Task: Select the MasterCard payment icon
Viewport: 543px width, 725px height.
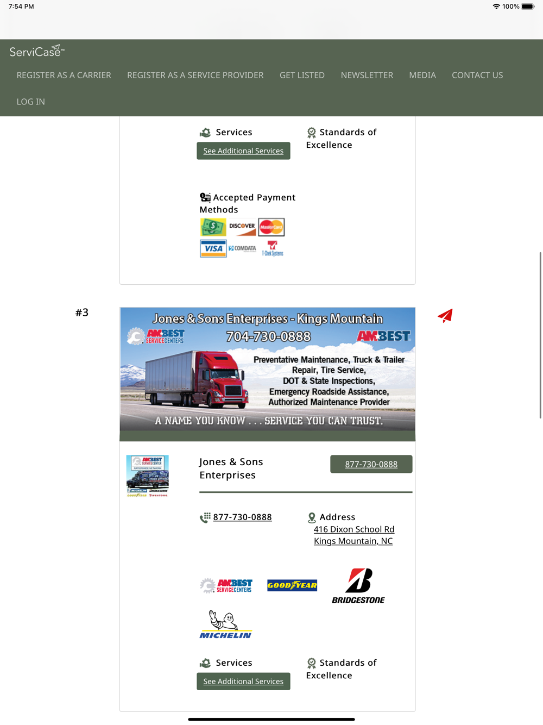Action: [x=271, y=227]
